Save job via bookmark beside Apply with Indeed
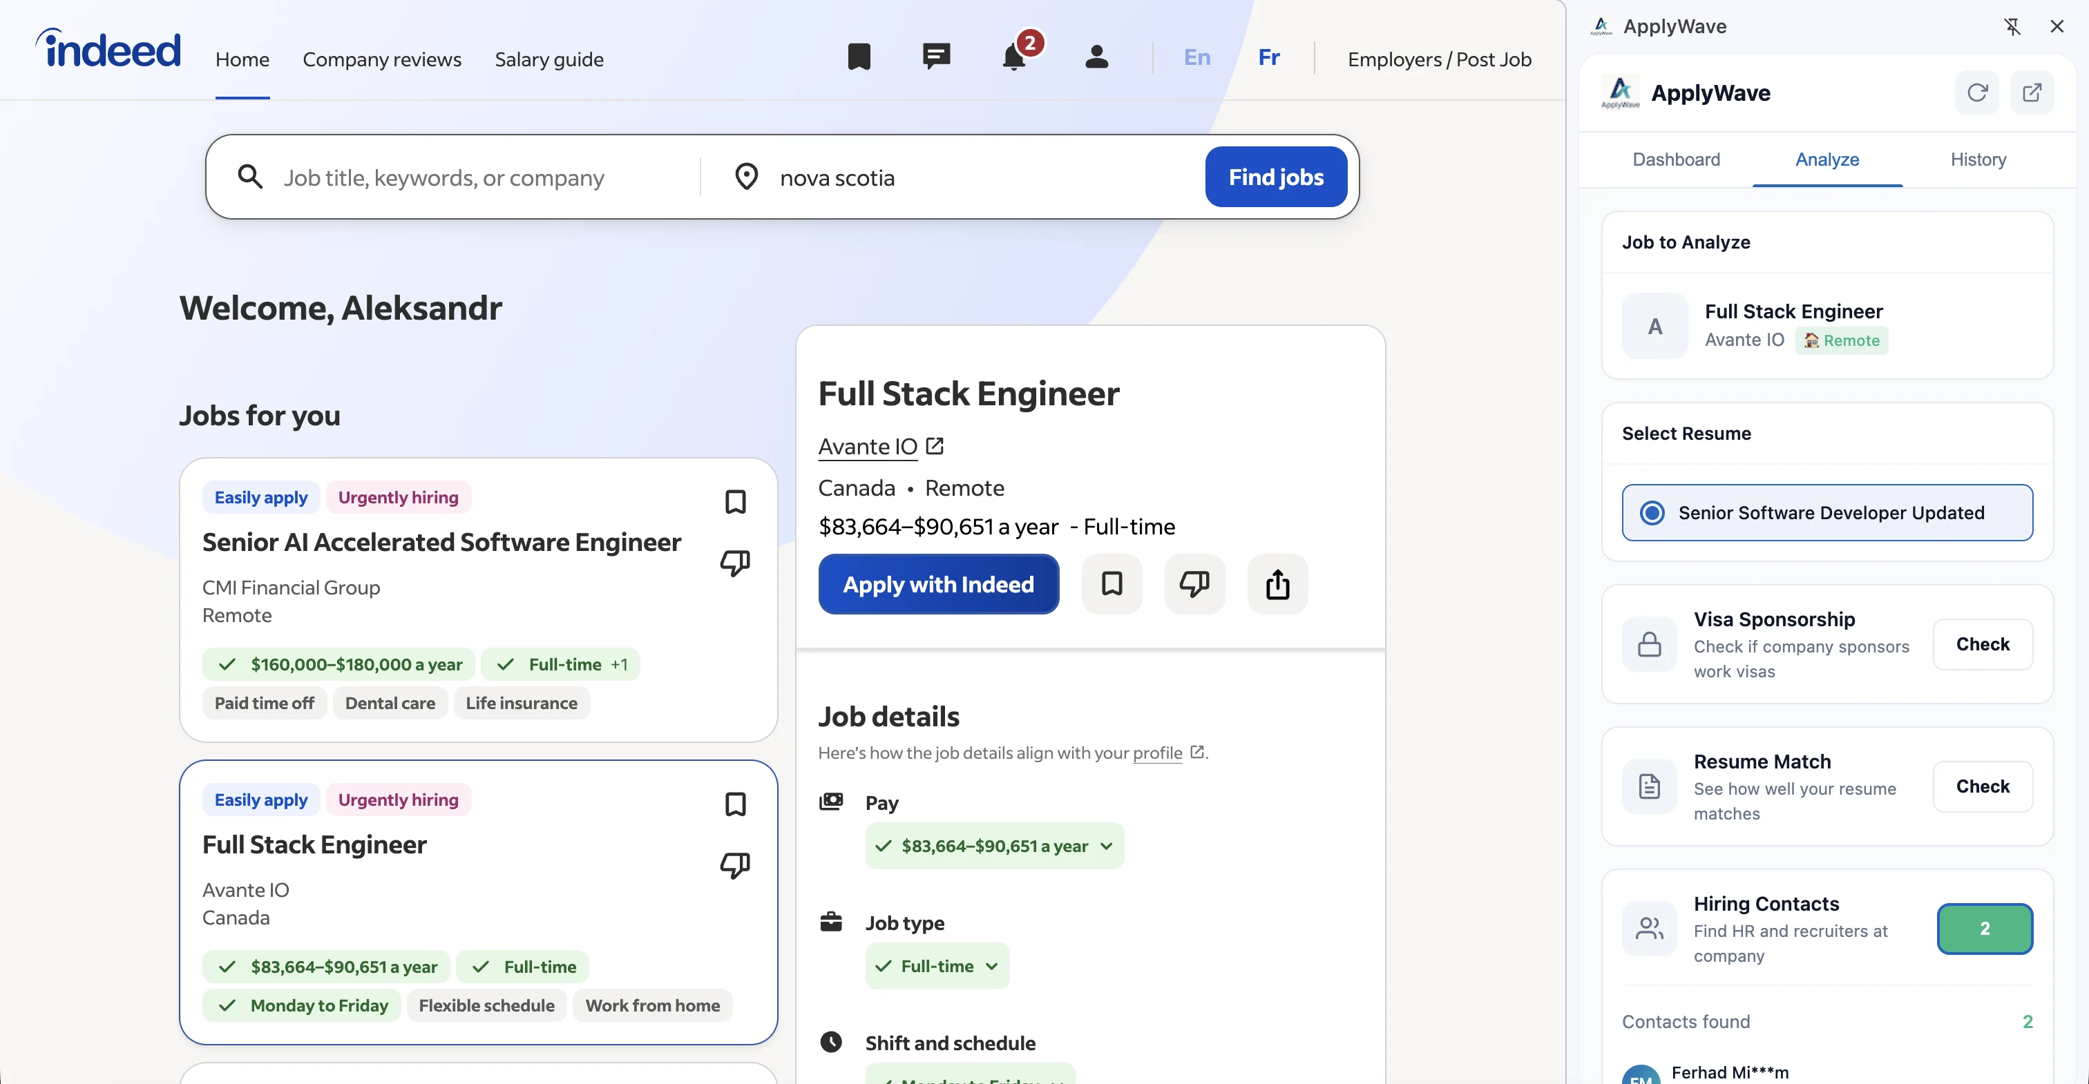2089x1084 pixels. coord(1112,583)
